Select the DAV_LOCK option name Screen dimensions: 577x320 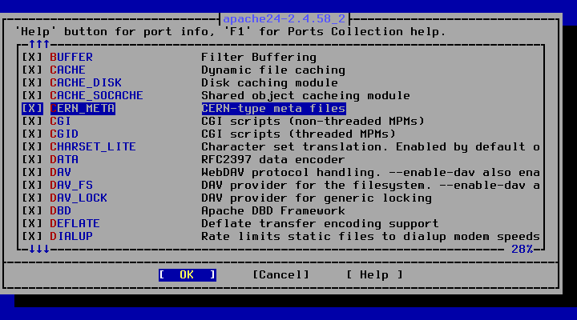point(79,198)
